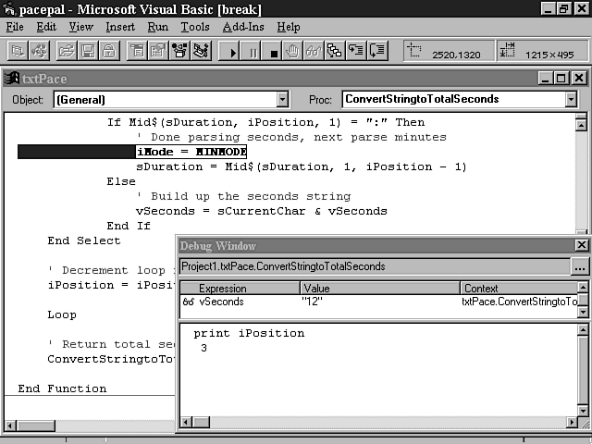
Task: Select the vSeconds watch expression row
Action: [x=222, y=302]
